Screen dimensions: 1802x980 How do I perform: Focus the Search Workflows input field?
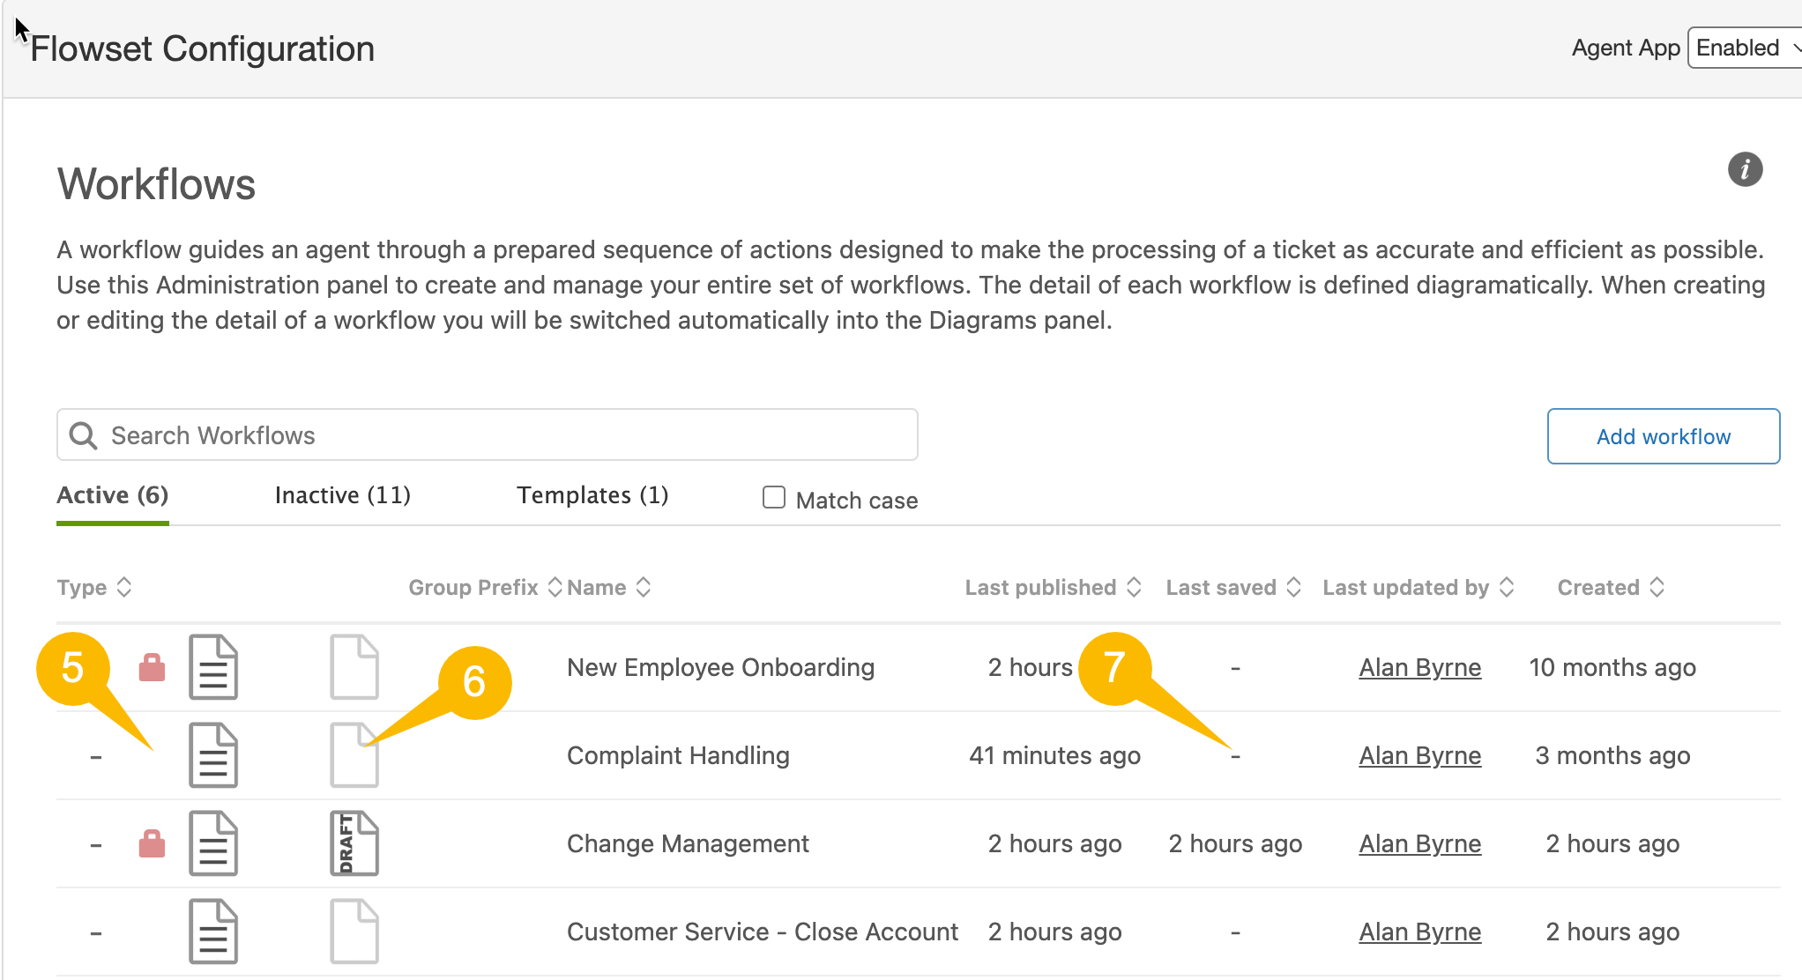(488, 434)
